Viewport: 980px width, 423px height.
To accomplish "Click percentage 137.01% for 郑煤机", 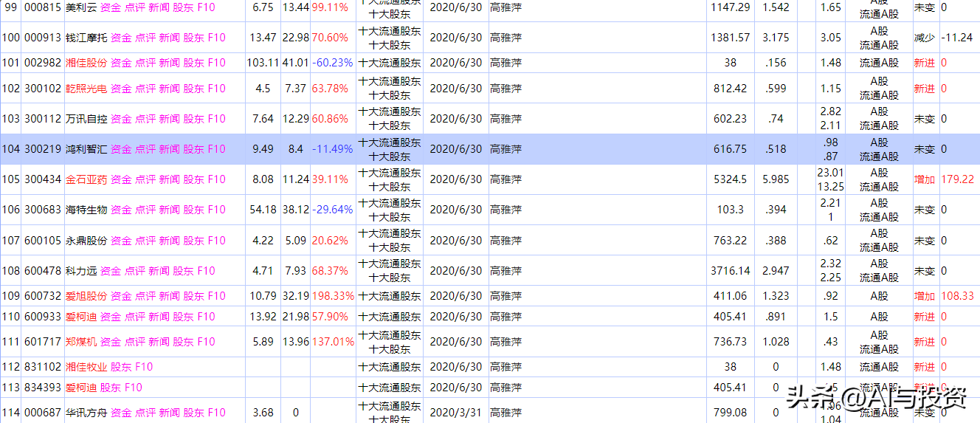I will (333, 342).
